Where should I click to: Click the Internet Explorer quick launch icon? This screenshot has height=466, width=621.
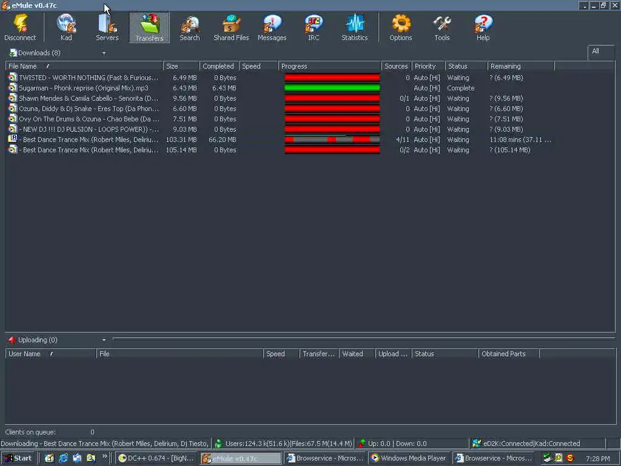pos(63,458)
